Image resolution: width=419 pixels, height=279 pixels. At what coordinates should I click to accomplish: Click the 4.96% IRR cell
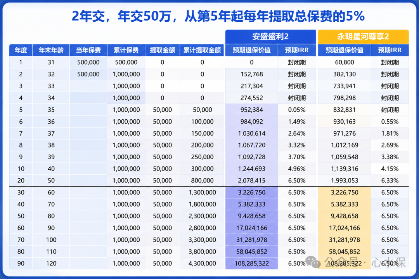pyautogui.click(x=297, y=169)
